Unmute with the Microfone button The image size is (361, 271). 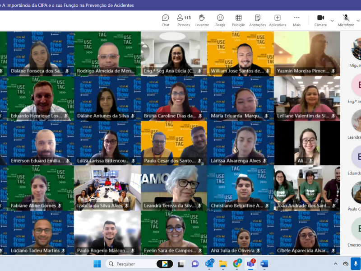point(346,20)
